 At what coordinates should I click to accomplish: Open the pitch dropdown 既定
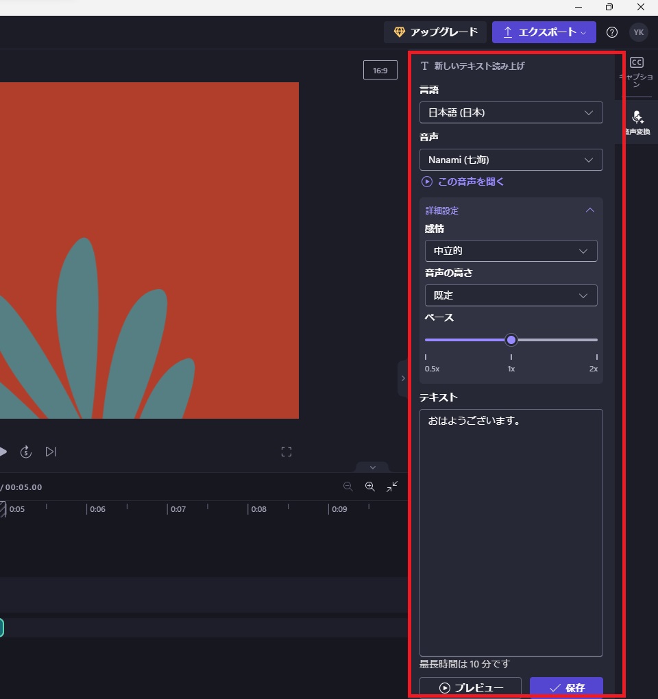[511, 295]
